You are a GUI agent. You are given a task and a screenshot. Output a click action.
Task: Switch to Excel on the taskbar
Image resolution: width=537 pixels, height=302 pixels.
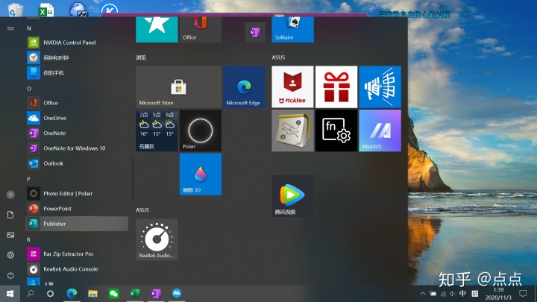(x=135, y=294)
